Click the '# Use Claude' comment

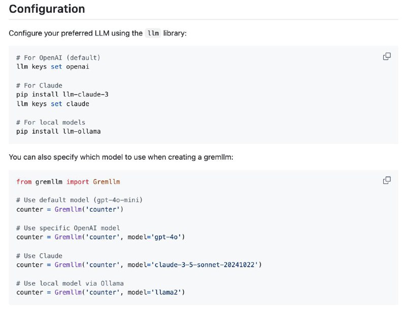(40, 256)
